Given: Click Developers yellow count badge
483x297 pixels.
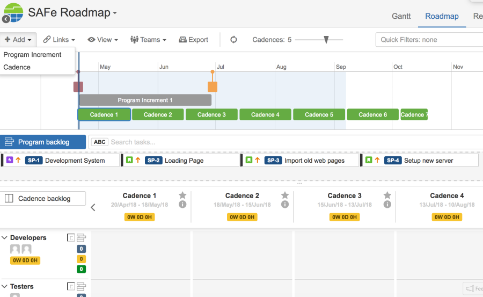Looking at the screenshot, I should point(82,259).
